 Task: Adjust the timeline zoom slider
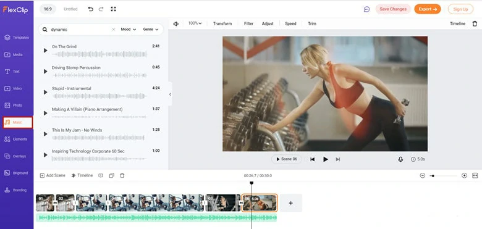[x=443, y=176]
